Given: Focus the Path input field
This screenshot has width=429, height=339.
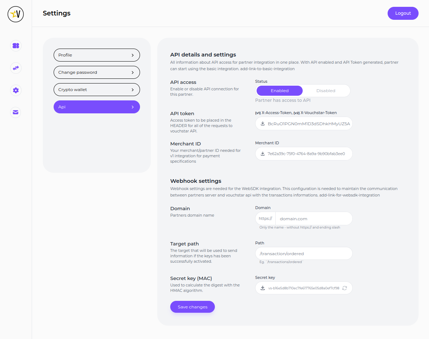Looking at the screenshot, I should 304,254.
